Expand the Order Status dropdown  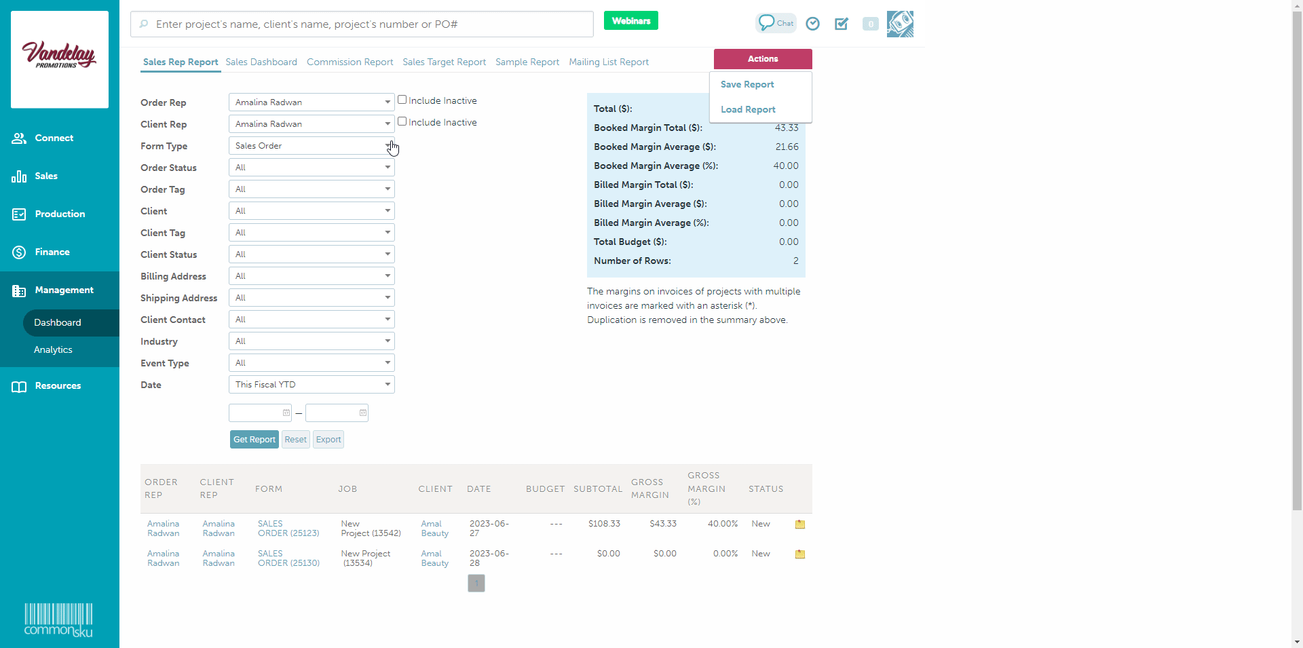coord(311,168)
